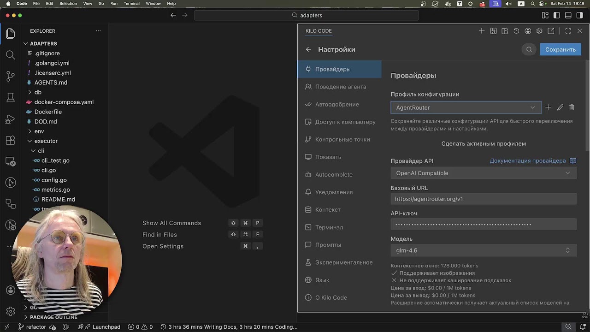Collapse the executor folder in Explorer
The image size is (590, 332).
46,141
